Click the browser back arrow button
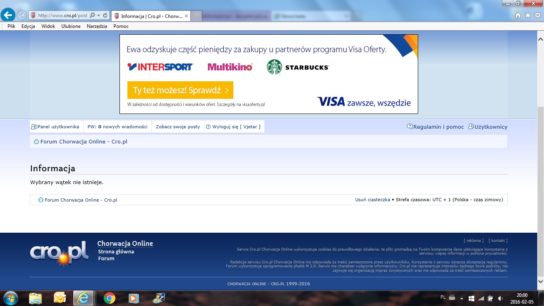The image size is (544, 306). point(8,15)
